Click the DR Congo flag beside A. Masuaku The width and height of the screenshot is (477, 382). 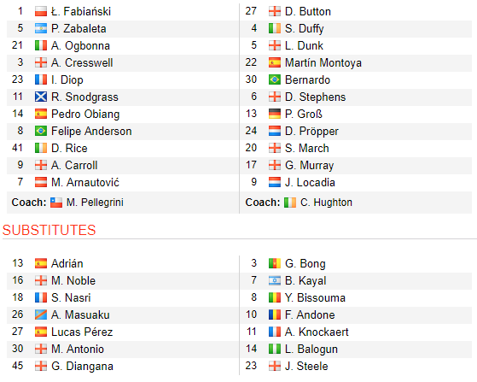41,314
